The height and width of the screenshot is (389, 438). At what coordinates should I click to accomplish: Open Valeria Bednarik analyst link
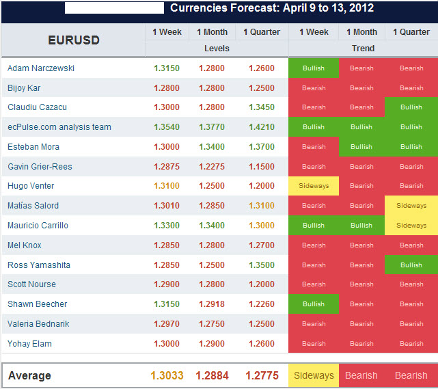[38, 324]
